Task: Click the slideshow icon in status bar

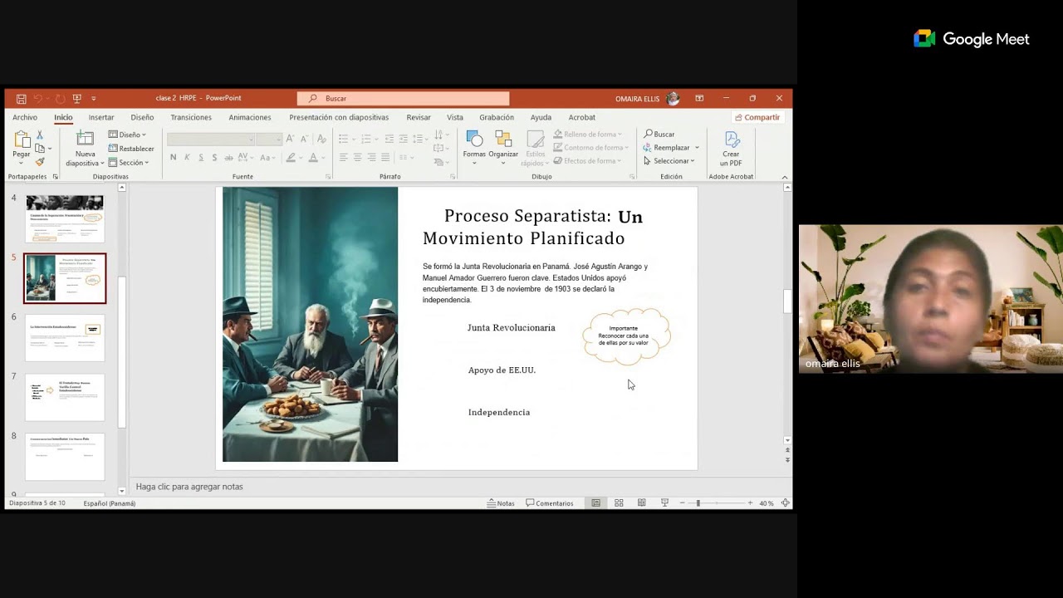Action: pos(664,503)
